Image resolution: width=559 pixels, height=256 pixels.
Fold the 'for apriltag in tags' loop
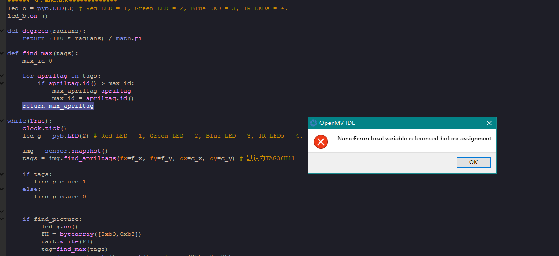pyautogui.click(x=2, y=76)
